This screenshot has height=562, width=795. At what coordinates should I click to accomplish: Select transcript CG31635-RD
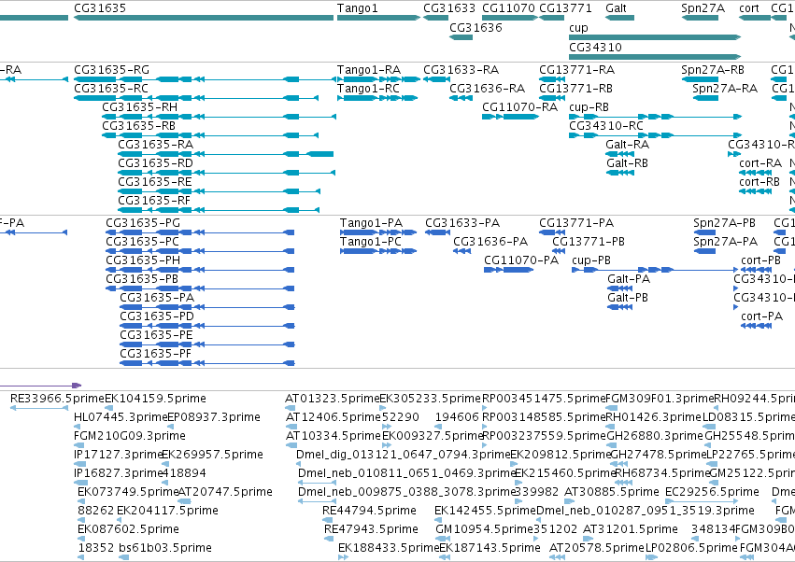pyautogui.click(x=156, y=163)
